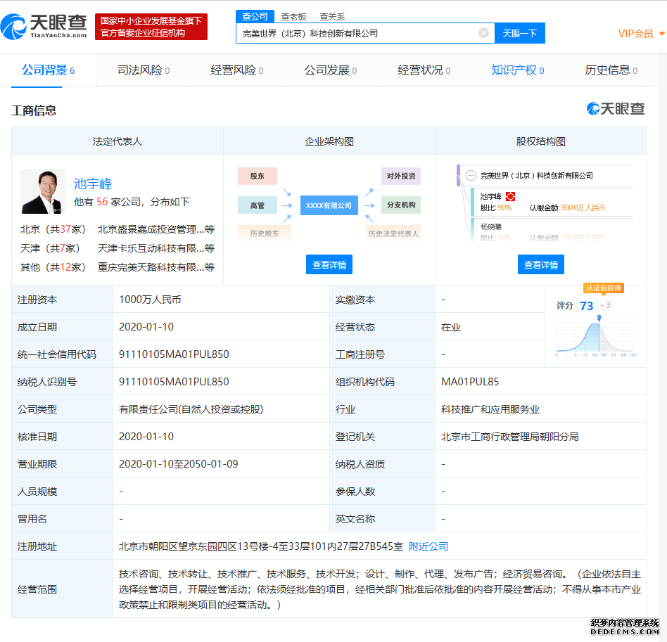Image resolution: width=667 pixels, height=642 pixels.
Task: Click the 工商信息 section heading
Action: (34, 110)
